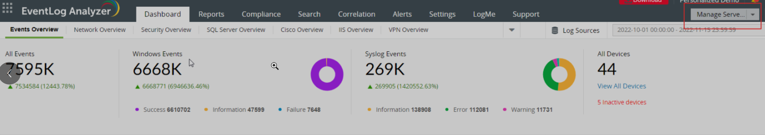Click the Error 112081 legend text
Viewport: 765px width, 135px height.
(471, 110)
